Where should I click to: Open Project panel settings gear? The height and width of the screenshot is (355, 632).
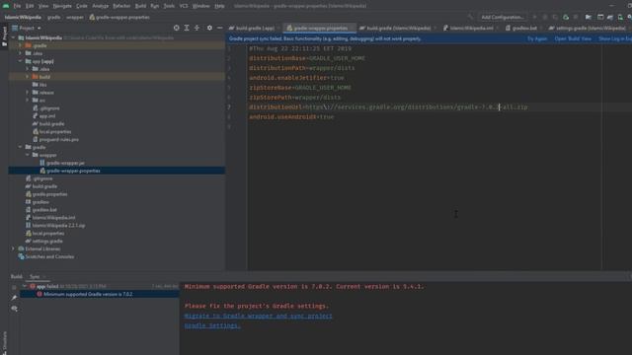coord(209,28)
